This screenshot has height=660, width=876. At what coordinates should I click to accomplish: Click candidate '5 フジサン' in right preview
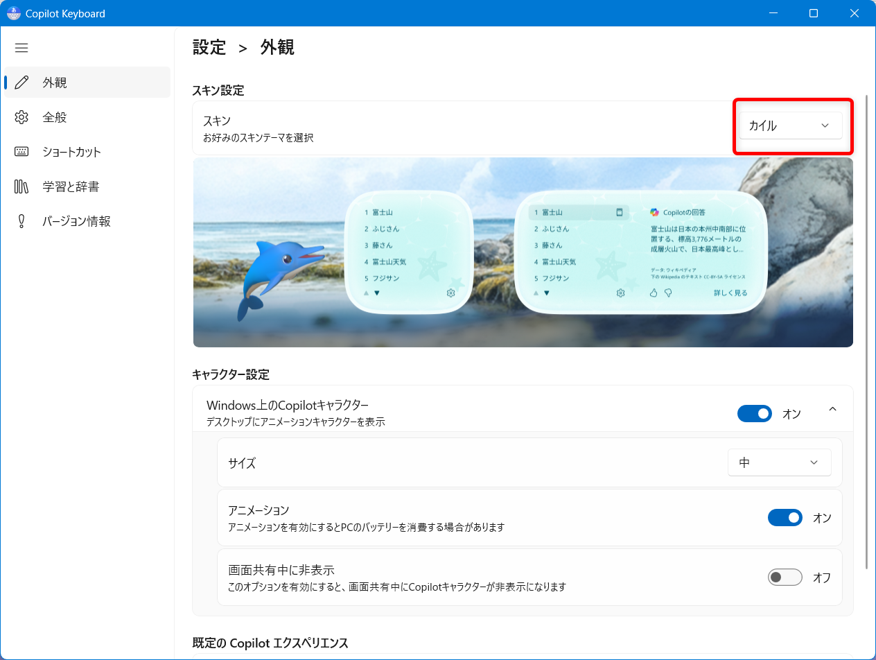[x=552, y=278]
